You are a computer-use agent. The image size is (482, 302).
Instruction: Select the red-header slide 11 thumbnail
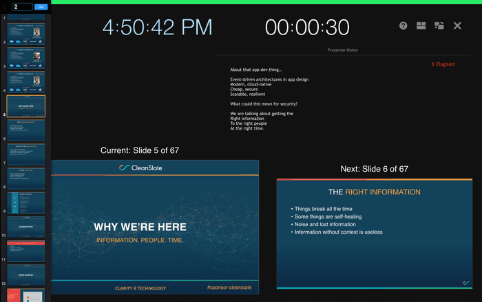click(x=26, y=250)
